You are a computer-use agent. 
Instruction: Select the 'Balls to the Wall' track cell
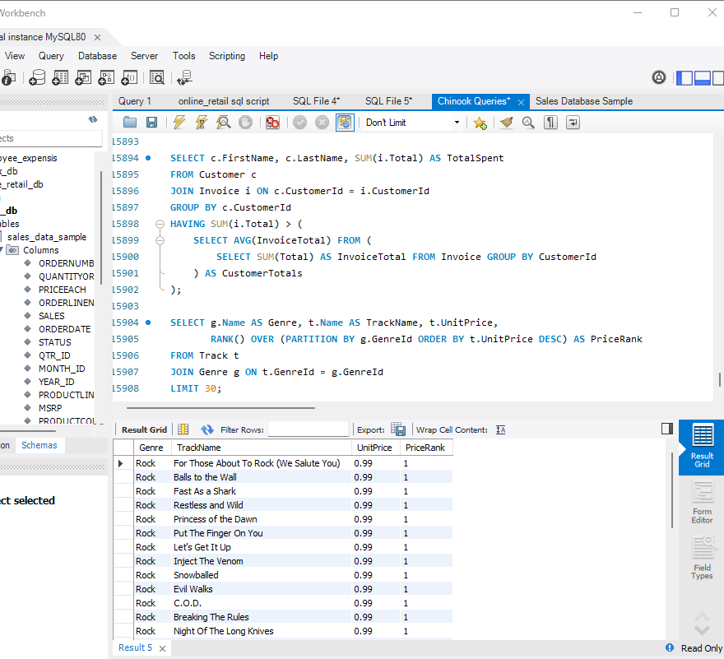click(261, 477)
